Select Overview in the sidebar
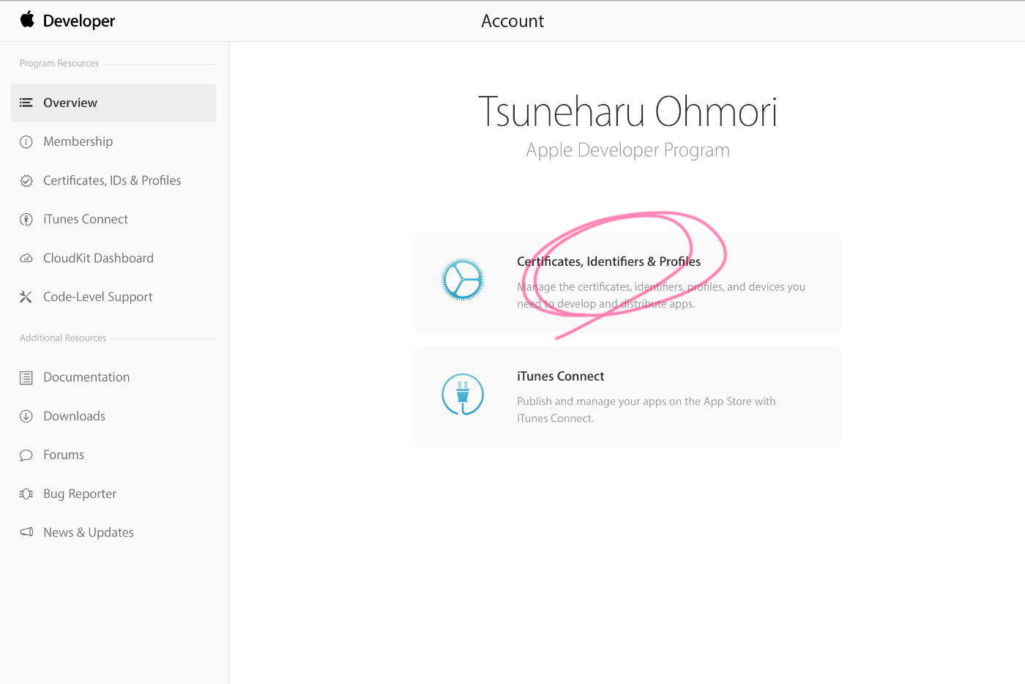 point(113,103)
